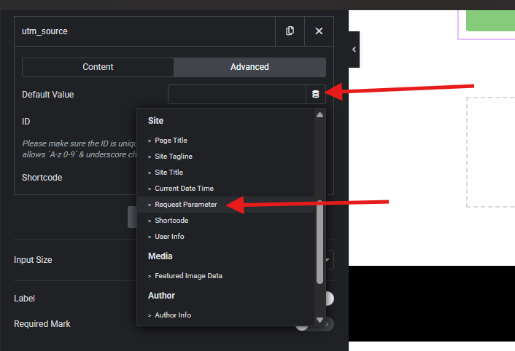Click the Author category heading

(162, 296)
